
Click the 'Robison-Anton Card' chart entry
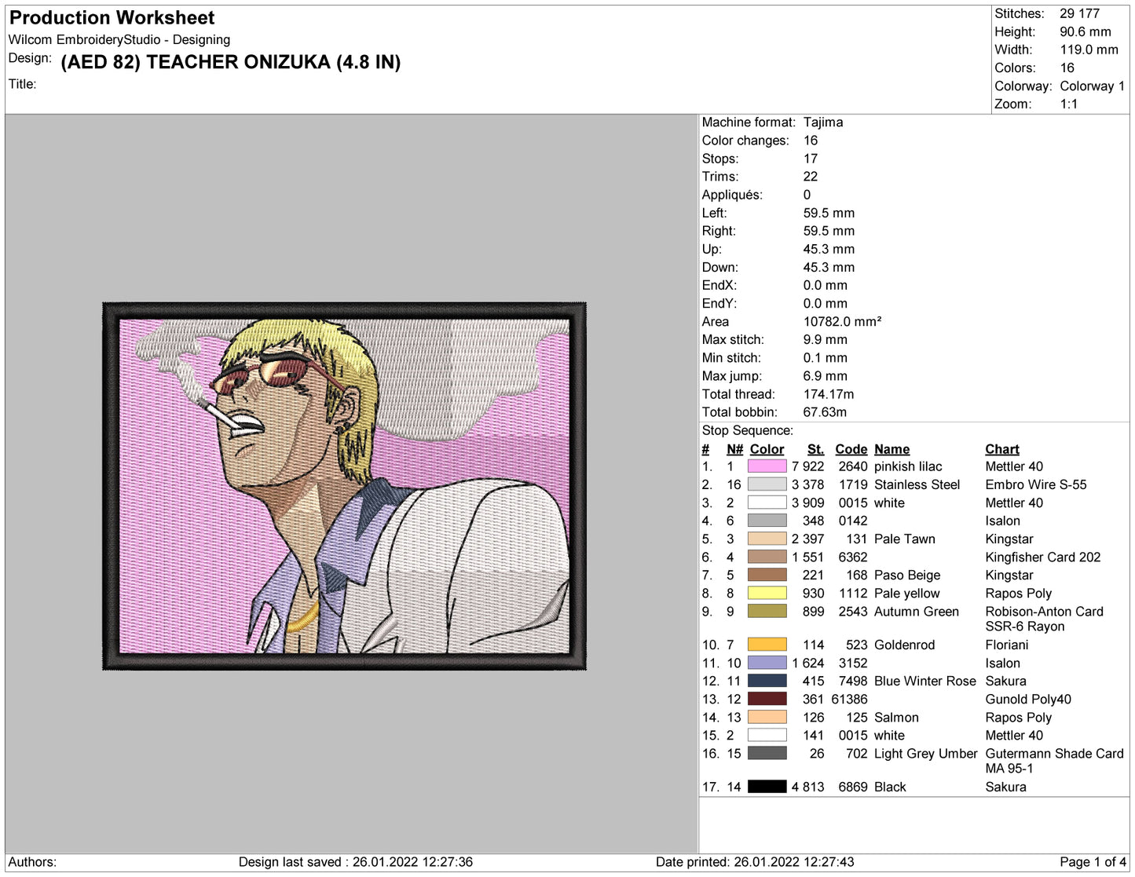click(1044, 611)
